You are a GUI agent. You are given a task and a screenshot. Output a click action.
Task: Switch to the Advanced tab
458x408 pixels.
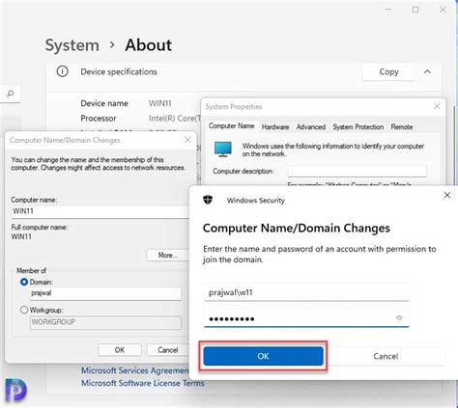click(x=311, y=127)
